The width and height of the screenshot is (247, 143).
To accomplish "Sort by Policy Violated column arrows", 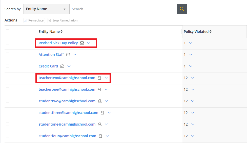I will [x=211, y=32].
